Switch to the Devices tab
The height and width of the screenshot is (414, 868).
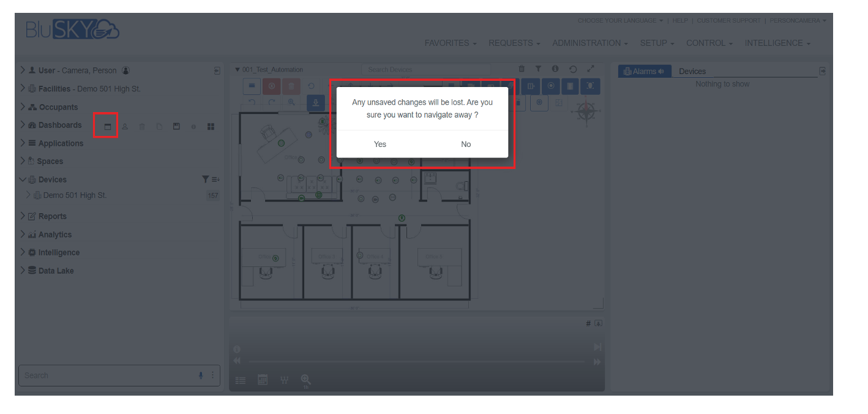pyautogui.click(x=692, y=72)
